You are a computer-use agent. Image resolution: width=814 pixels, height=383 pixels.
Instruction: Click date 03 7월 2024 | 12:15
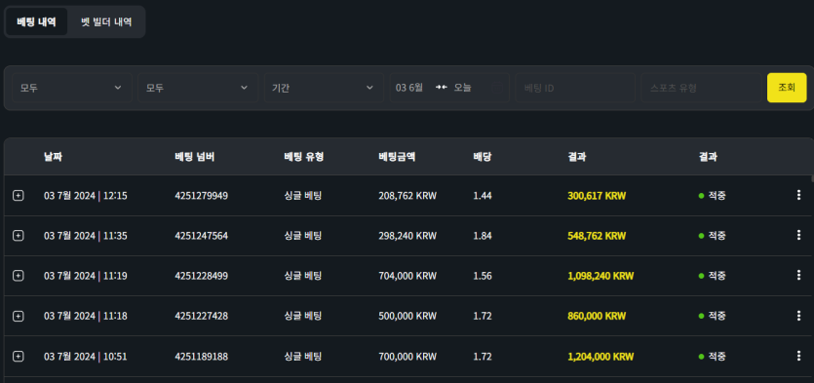click(x=86, y=196)
